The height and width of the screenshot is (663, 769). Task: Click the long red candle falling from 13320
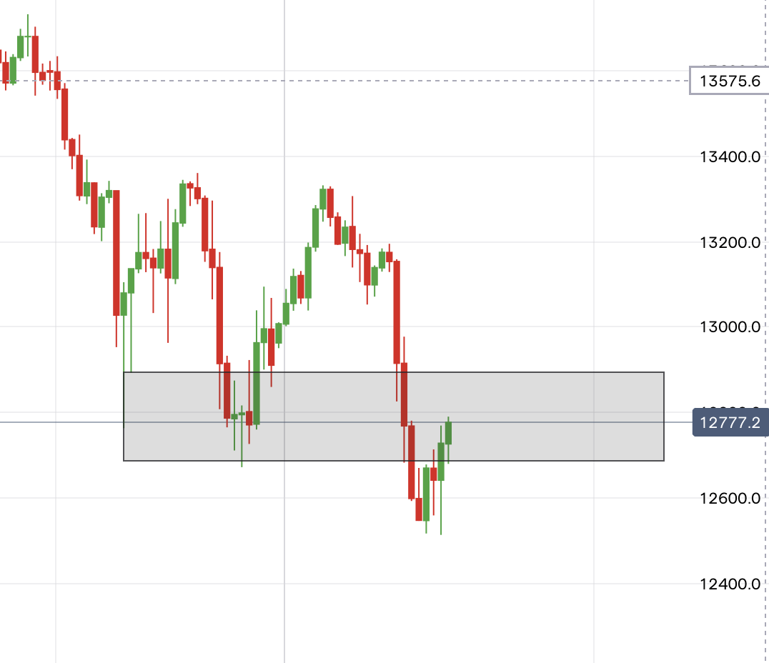(x=116, y=252)
